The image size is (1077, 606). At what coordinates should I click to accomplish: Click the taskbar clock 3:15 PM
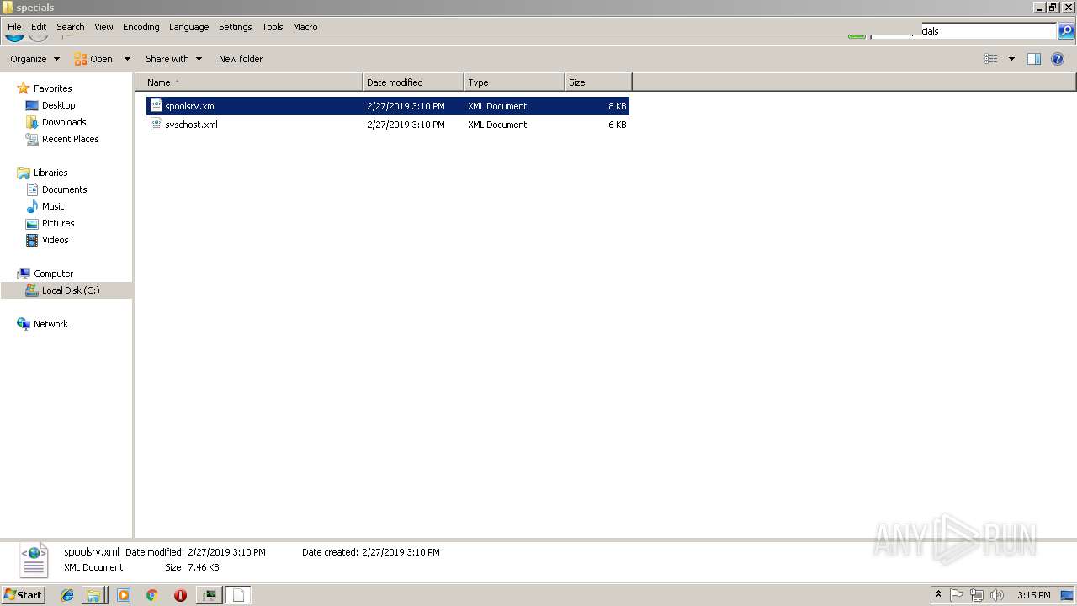pos(1033,595)
